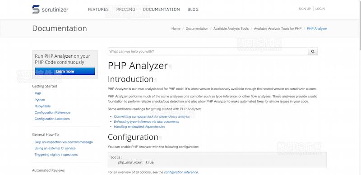Open 'Triggering nightly inspections' link
This screenshot has width=361, height=175.
(56, 155)
